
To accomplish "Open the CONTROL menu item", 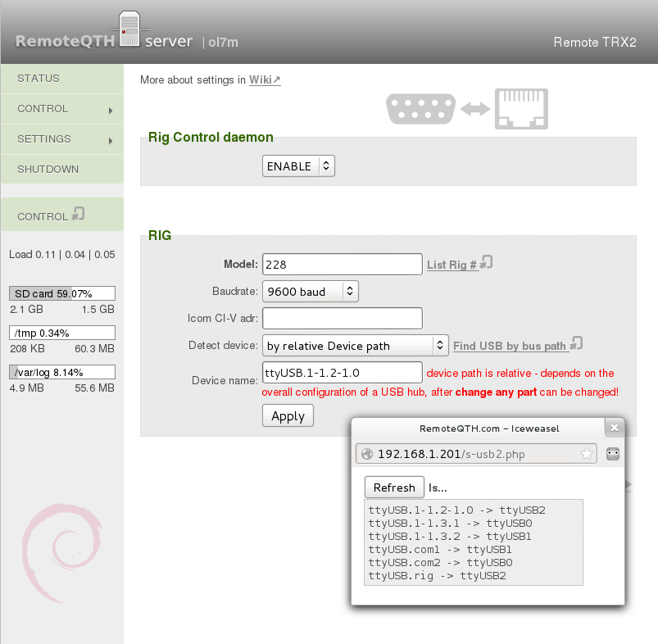I will pos(62,109).
